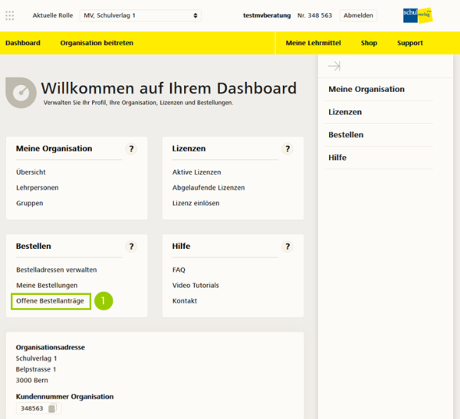The width and height of the screenshot is (460, 419).
Task: Click the Abmelden button
Action: 359,15
